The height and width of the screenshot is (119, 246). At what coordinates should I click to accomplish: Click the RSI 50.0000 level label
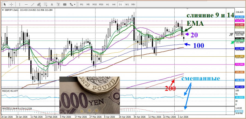coord(239,97)
